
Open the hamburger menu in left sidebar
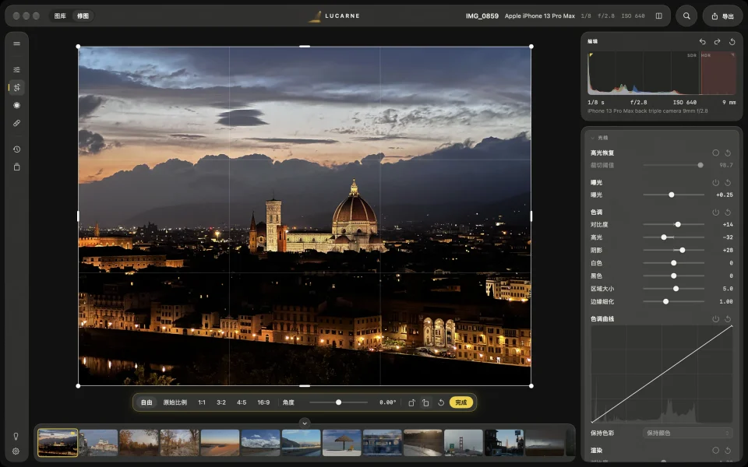pyautogui.click(x=16, y=44)
